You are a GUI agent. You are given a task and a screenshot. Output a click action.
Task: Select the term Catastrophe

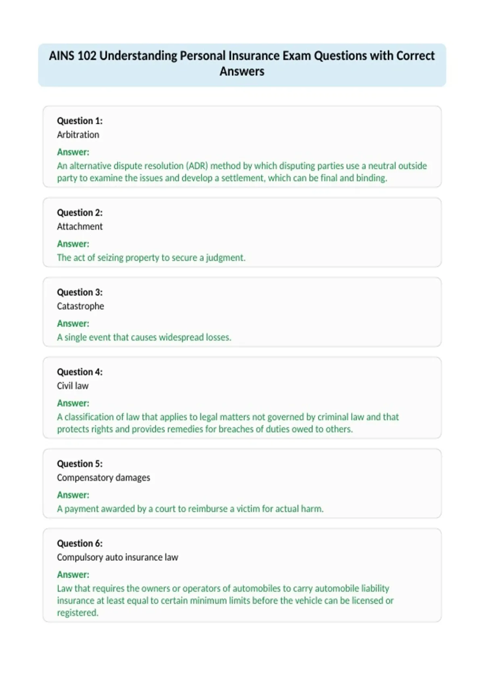(x=80, y=306)
